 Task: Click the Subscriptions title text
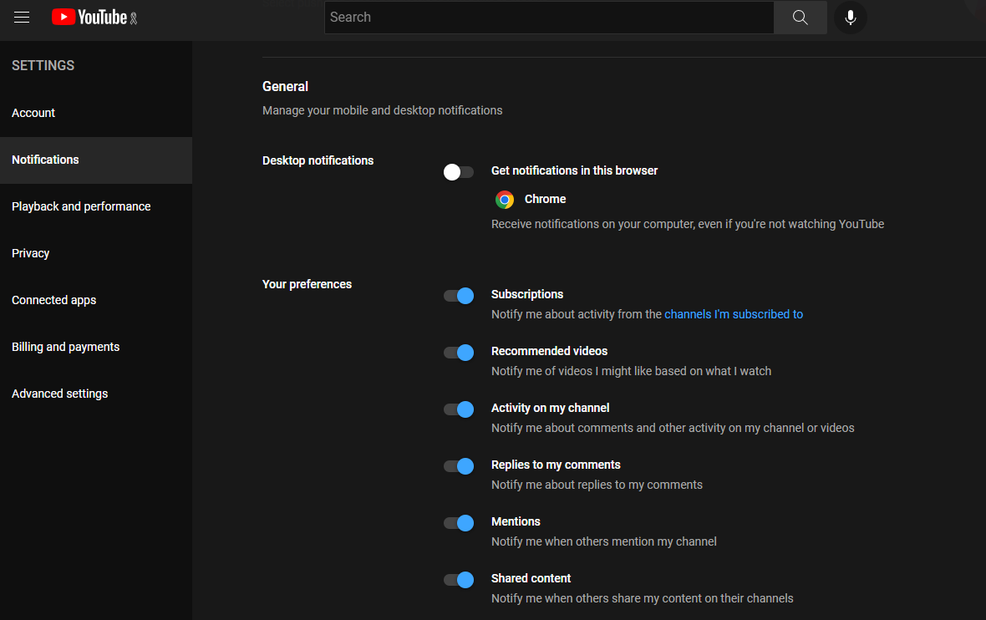pyautogui.click(x=527, y=294)
